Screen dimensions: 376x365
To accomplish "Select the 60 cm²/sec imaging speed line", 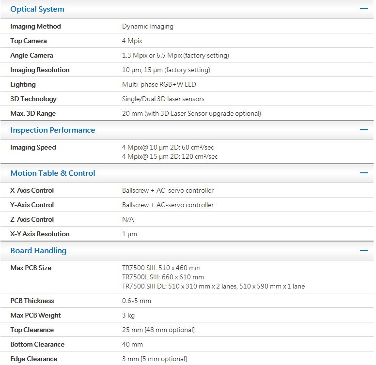I will [168, 147].
